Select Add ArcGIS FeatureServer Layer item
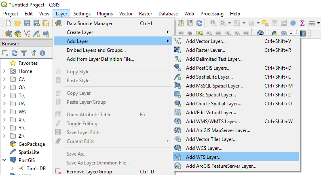Image resolution: width=321 pixels, height=175 pixels. pyautogui.click(x=236, y=166)
